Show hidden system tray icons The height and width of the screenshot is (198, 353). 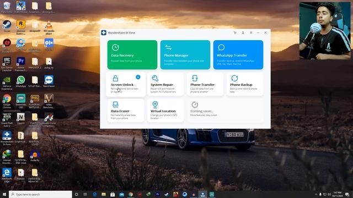tap(316, 194)
